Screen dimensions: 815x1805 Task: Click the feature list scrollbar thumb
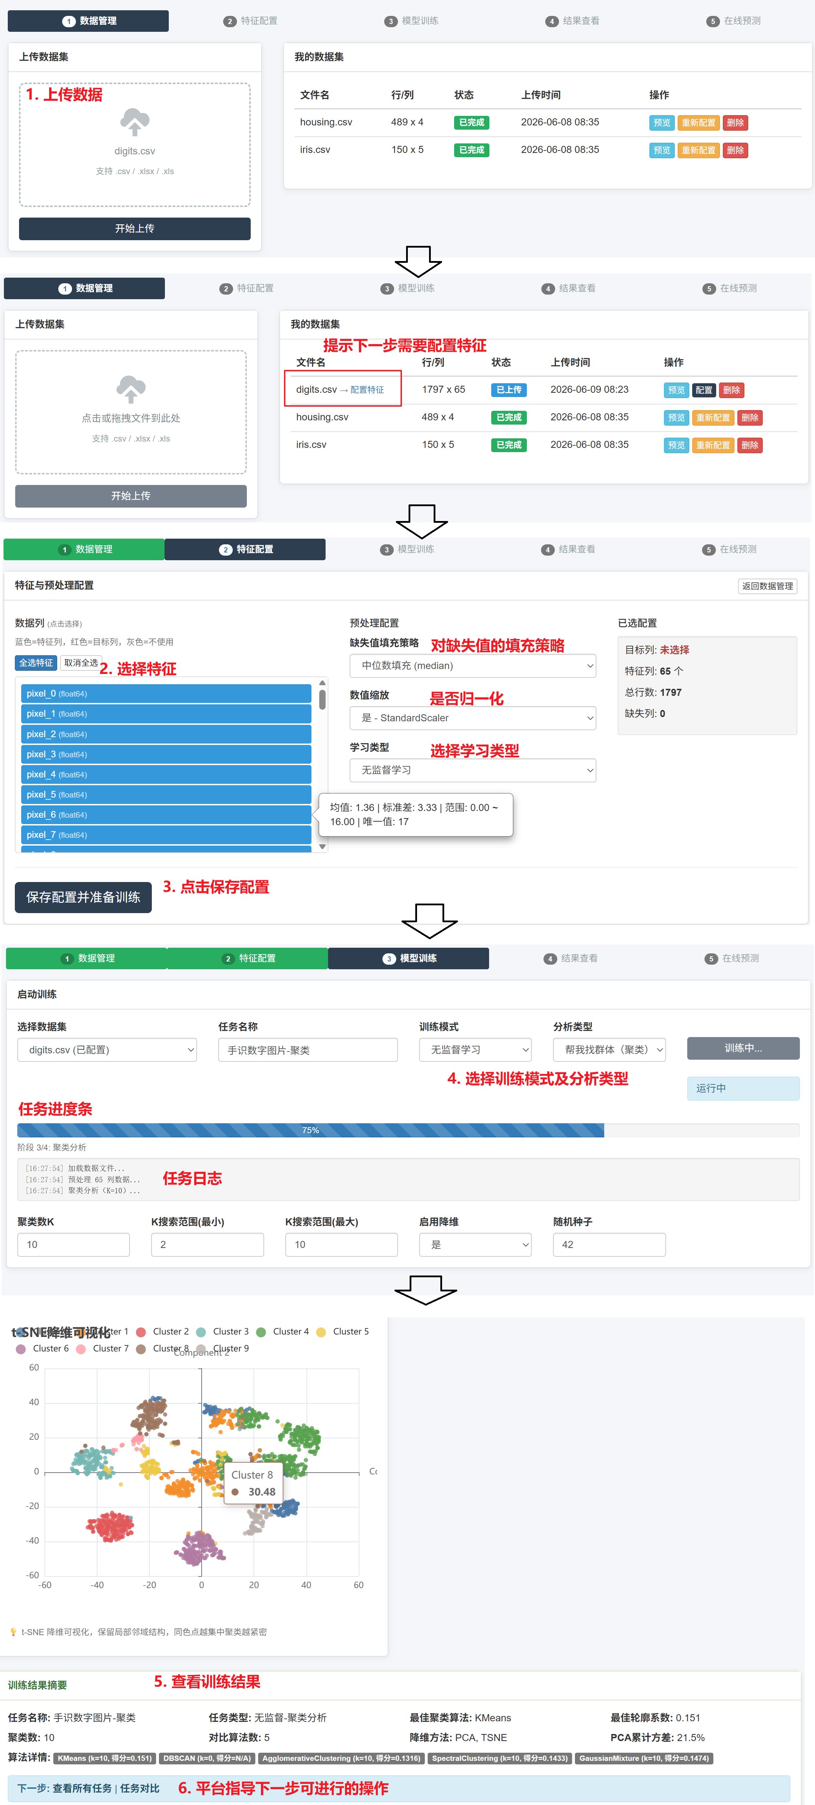[322, 699]
